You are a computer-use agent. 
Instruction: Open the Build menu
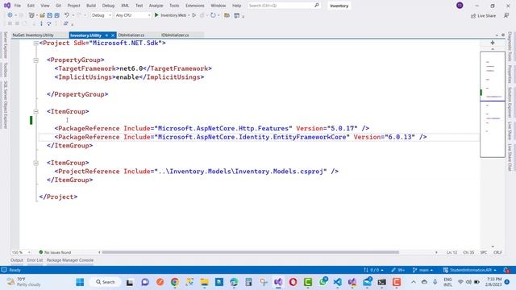point(91,6)
